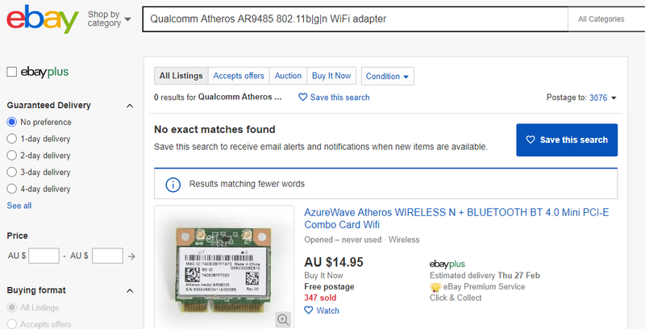Click the eBay Premium Service badge icon

point(435,286)
